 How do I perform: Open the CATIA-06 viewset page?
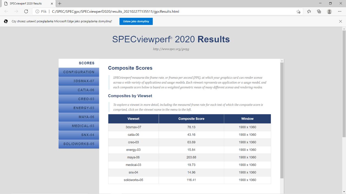click(x=79, y=90)
